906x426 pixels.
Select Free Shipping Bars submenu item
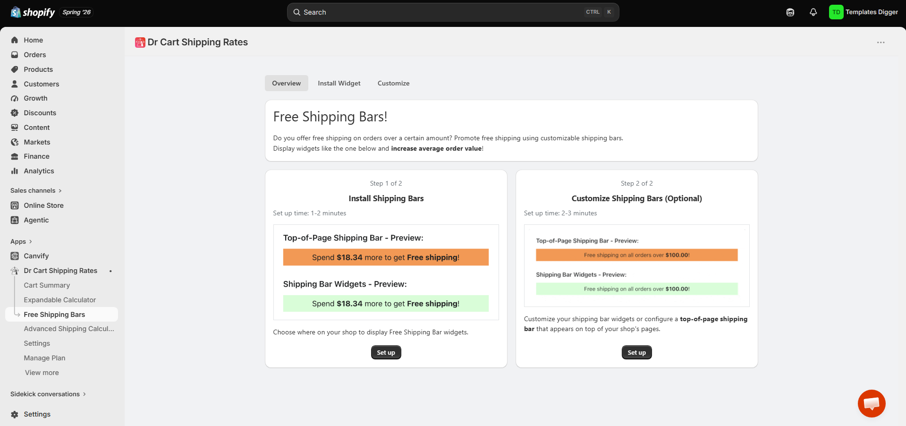click(x=61, y=315)
